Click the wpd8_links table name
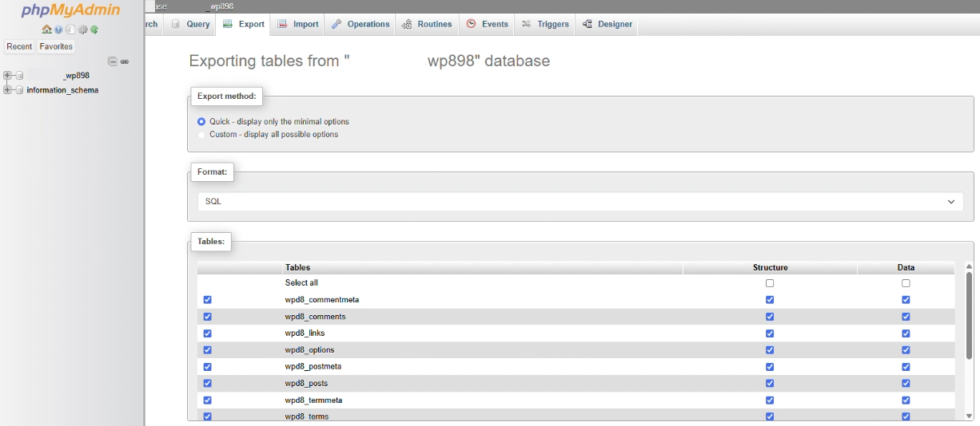This screenshot has width=980, height=426. click(305, 333)
